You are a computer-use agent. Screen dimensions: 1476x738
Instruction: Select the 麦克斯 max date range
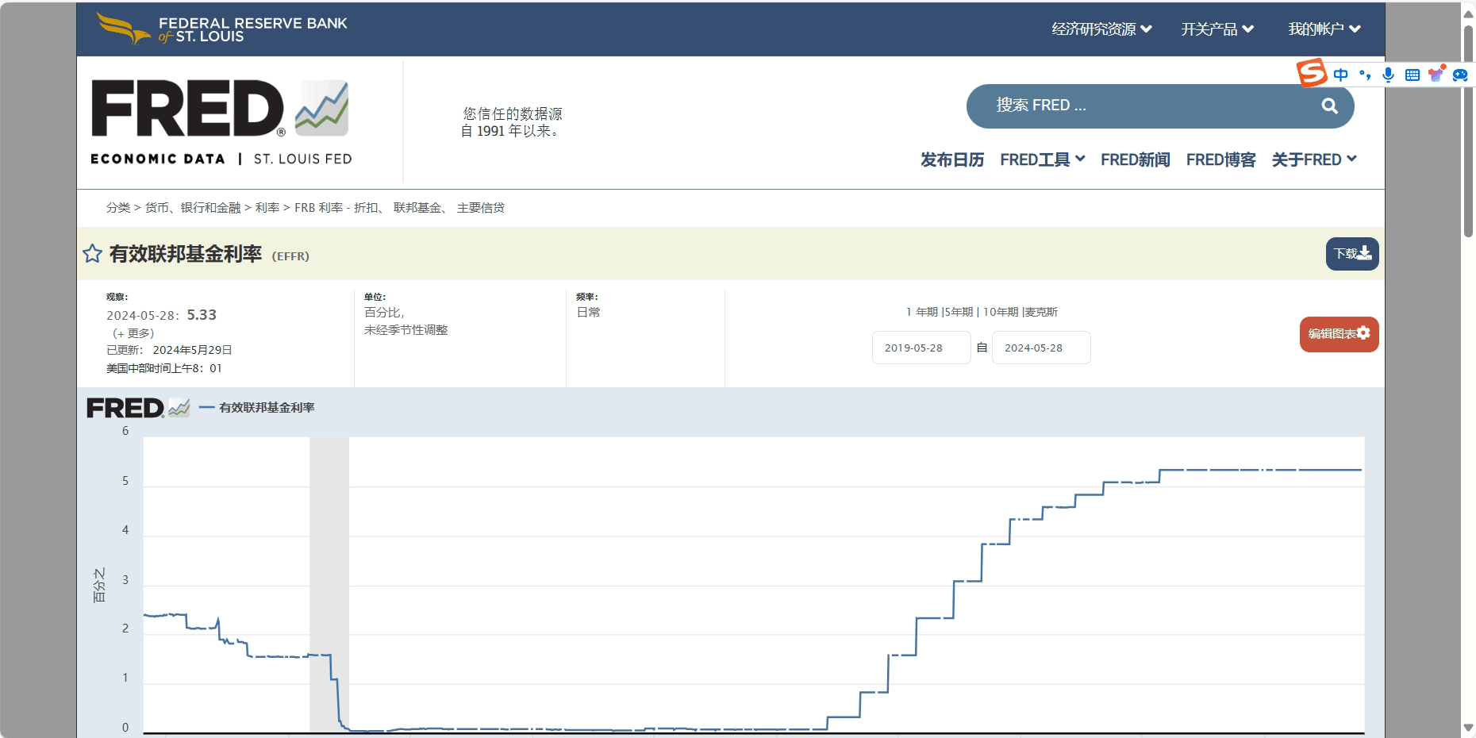click(x=1041, y=312)
